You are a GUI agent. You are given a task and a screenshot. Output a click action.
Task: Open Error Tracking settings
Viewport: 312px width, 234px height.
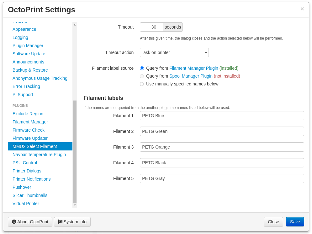(x=26, y=86)
